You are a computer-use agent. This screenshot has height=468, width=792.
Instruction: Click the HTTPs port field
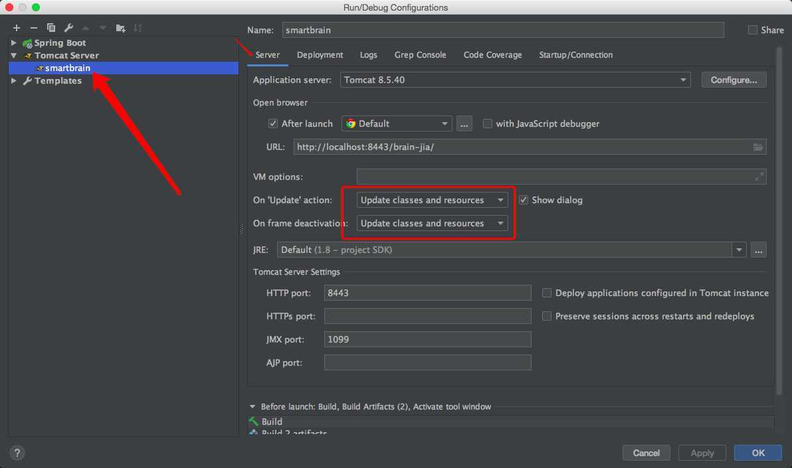pos(427,316)
